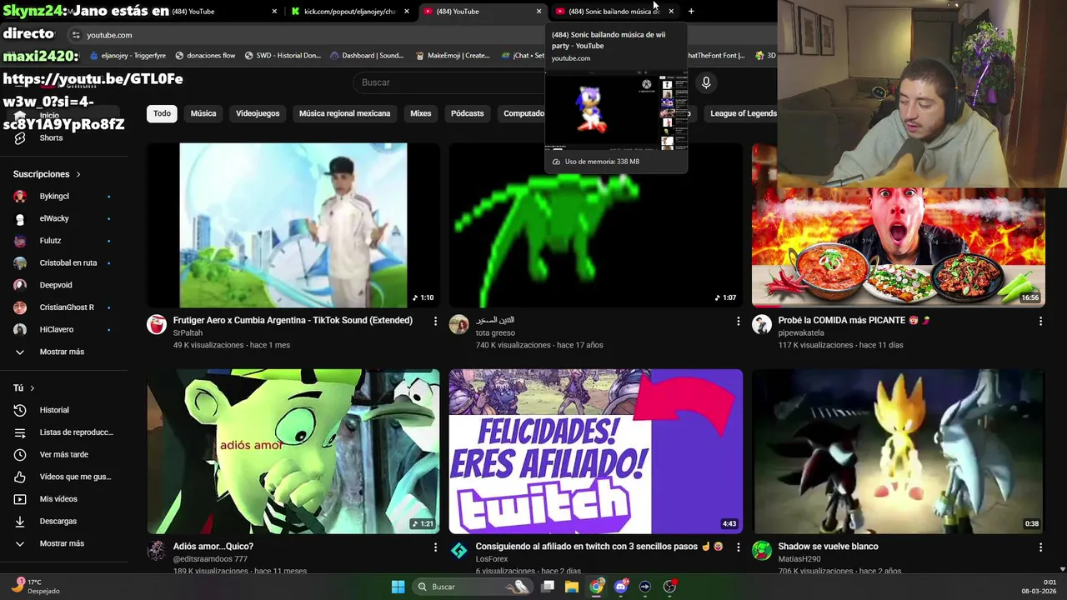The height and width of the screenshot is (600, 1067).
Task: Open SWD Historial Don bookmark
Action: [x=283, y=56]
